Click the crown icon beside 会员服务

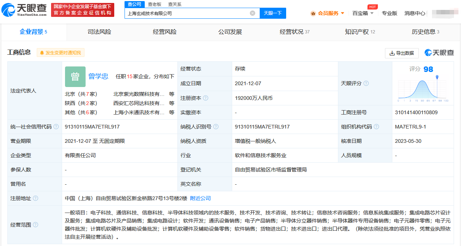pyautogui.click(x=313, y=13)
